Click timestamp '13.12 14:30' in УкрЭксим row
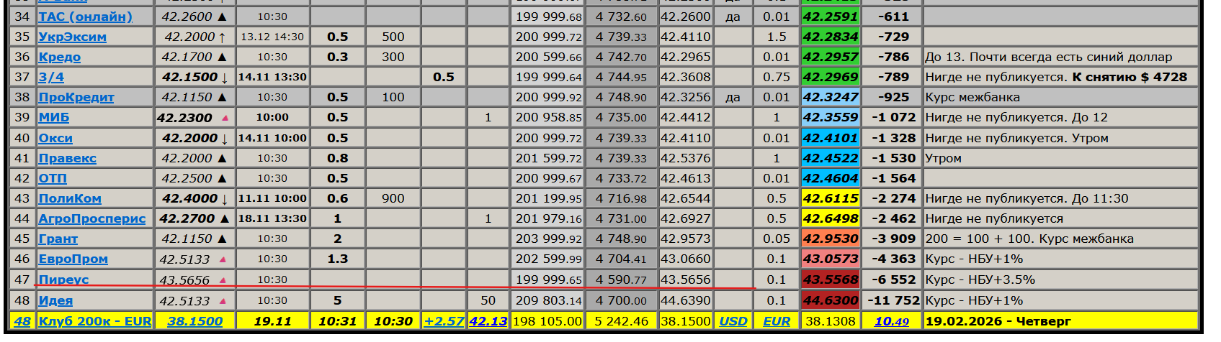The image size is (1221, 342). [272, 37]
